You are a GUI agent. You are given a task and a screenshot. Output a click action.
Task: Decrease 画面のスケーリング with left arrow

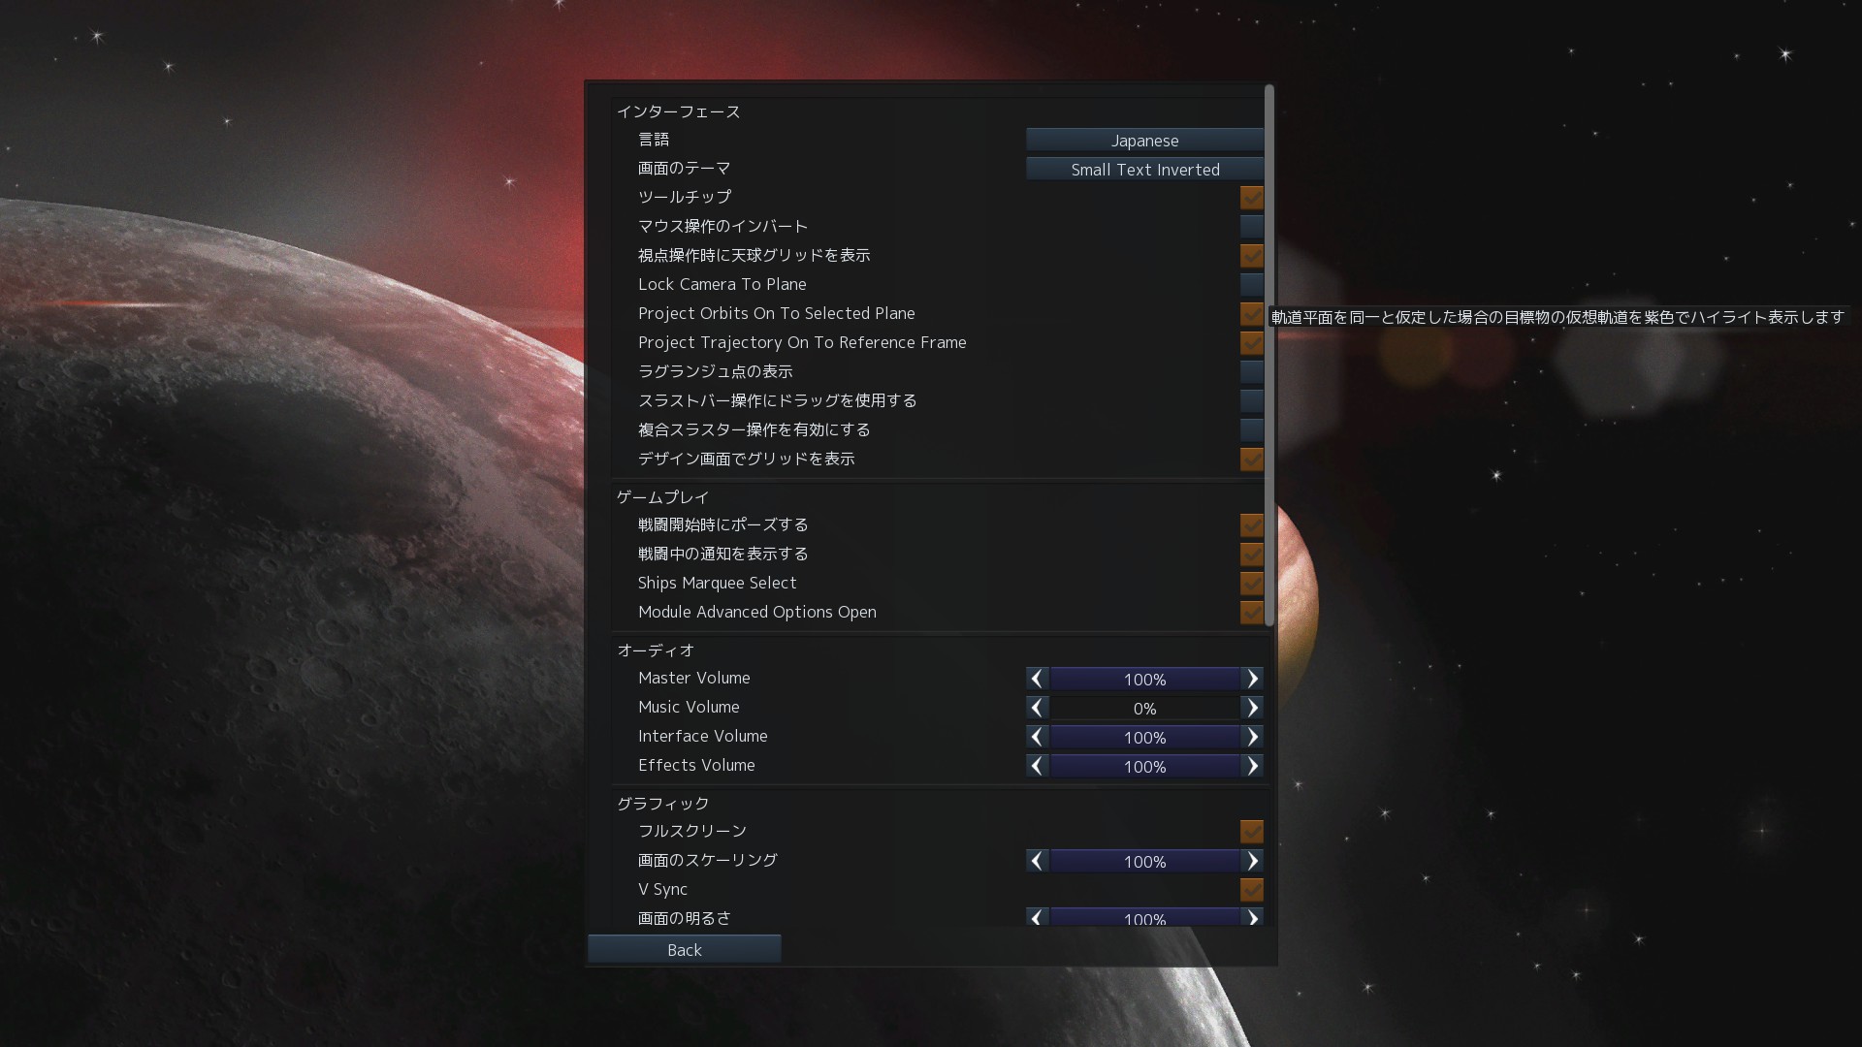coord(1038,861)
